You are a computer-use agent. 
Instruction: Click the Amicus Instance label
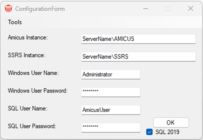click(28, 38)
